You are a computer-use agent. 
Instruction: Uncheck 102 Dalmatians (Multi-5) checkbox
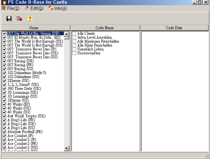click(4, 73)
